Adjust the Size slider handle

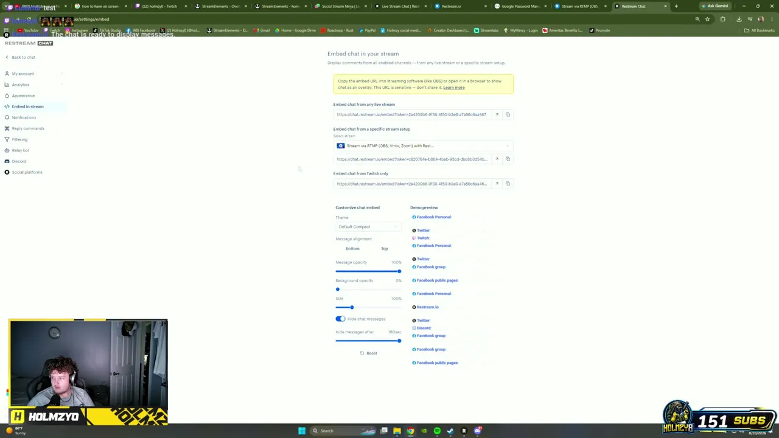click(352, 307)
